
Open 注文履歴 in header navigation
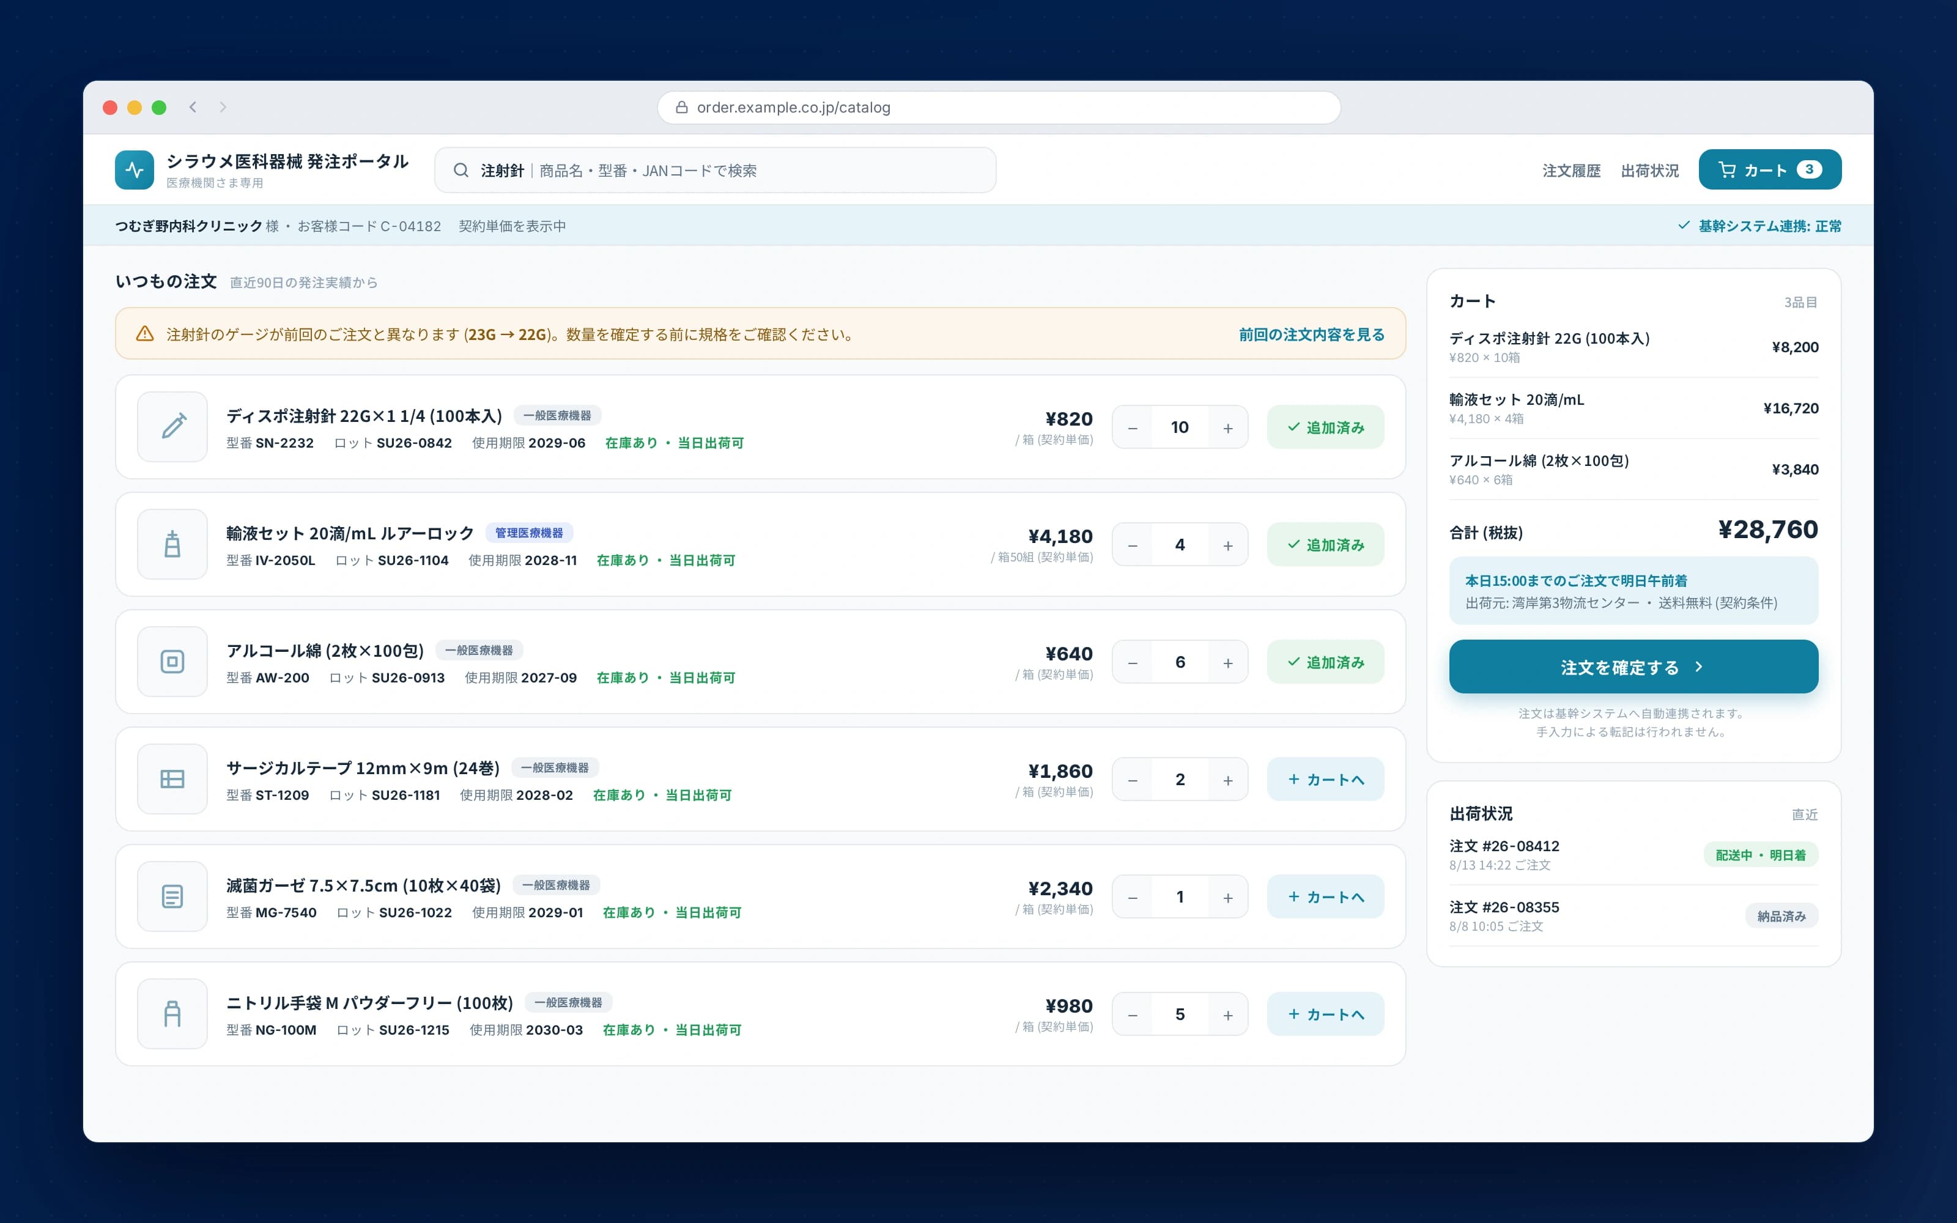pos(1570,171)
